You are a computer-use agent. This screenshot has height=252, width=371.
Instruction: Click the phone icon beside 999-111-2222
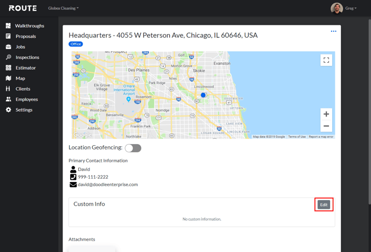coord(73,177)
